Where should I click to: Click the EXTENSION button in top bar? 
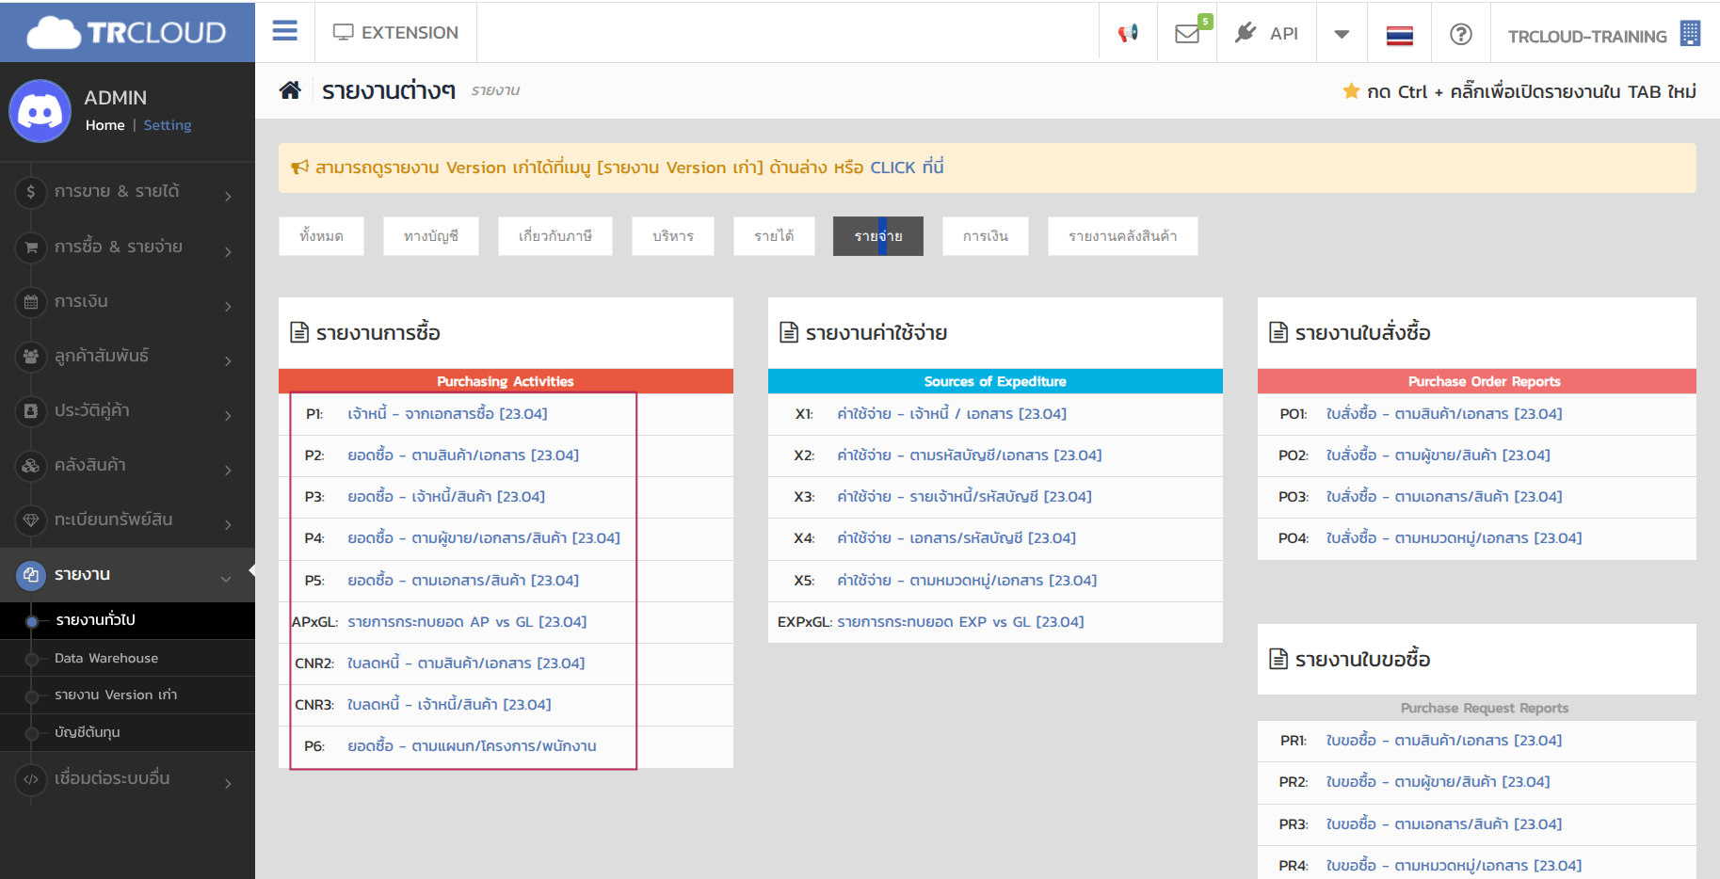(x=395, y=33)
